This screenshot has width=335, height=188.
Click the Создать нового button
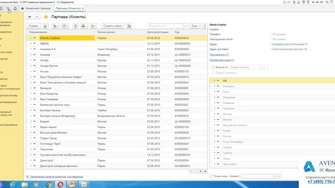point(113,26)
